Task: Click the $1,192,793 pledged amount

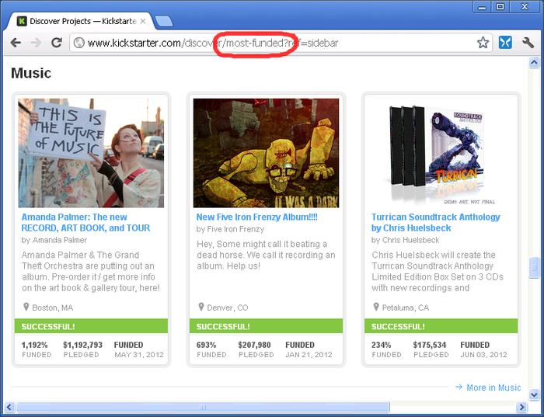Action: pos(82,345)
